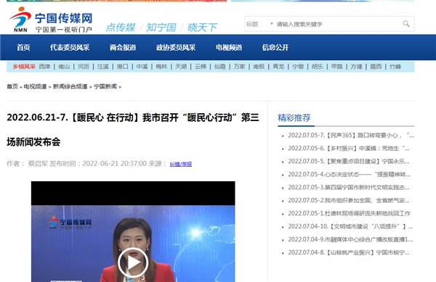
Task: Open recommended item 2022.07.05-5 聚焦重点项目建设
Action: tap(349, 162)
